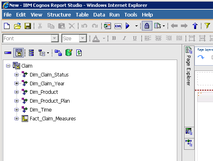The width and height of the screenshot is (213, 161).
Task: Show specification via the XML icon
Action: [118, 26]
